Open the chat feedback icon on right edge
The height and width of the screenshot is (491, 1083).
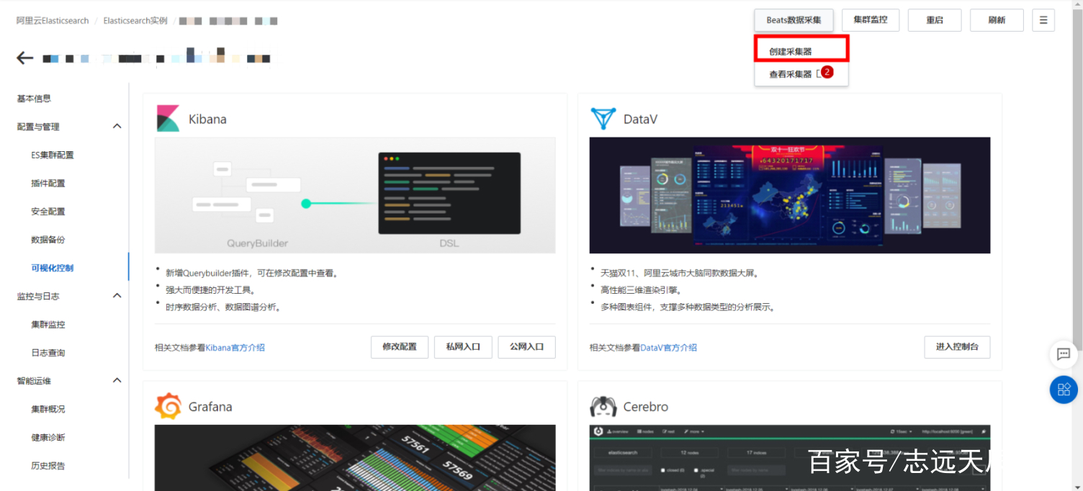(x=1064, y=354)
